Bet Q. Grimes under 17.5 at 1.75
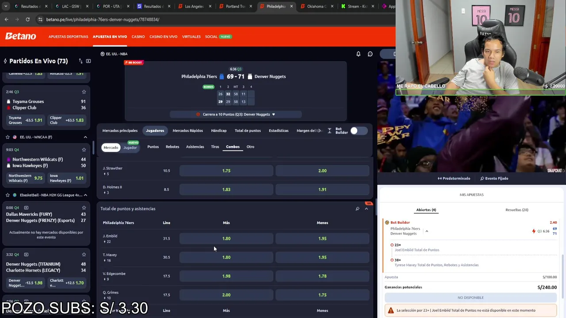Image resolution: width=566 pixels, height=318 pixels. [x=322, y=295]
